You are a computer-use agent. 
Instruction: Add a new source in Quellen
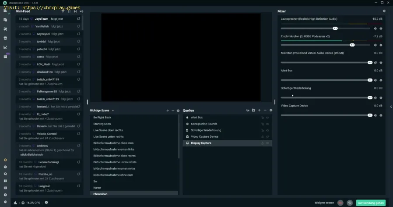[x=260, y=110]
